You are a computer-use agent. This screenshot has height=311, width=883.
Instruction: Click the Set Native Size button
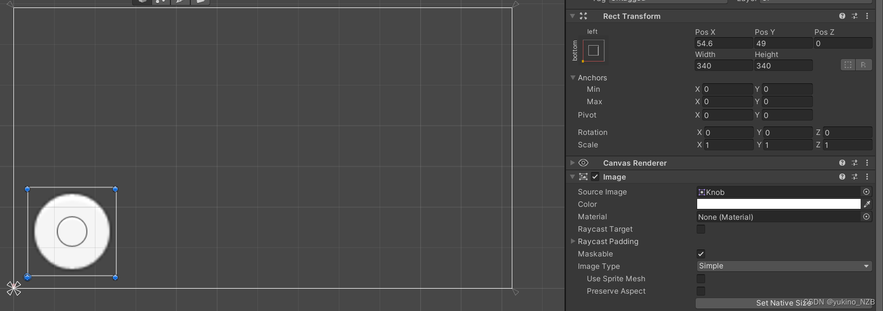pos(784,303)
